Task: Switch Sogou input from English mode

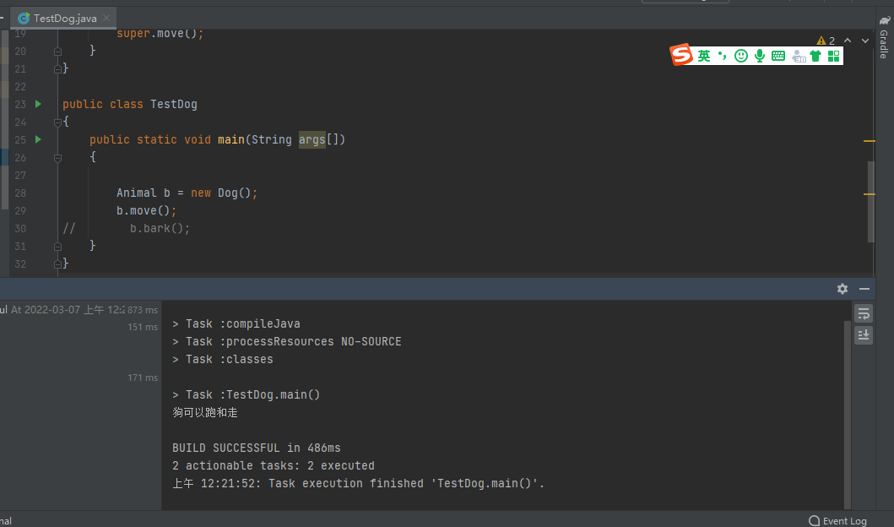Action: pyautogui.click(x=704, y=56)
